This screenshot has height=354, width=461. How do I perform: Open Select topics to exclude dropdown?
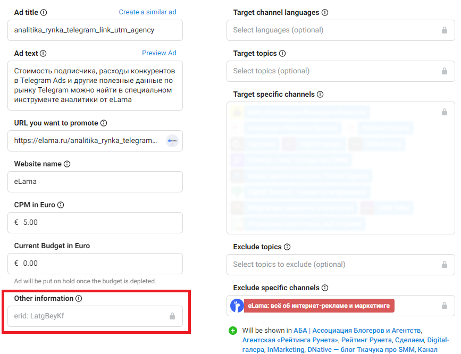[341, 265]
